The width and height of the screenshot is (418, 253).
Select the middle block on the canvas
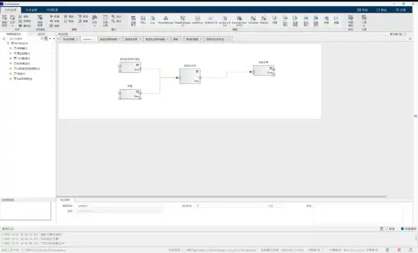pos(189,76)
